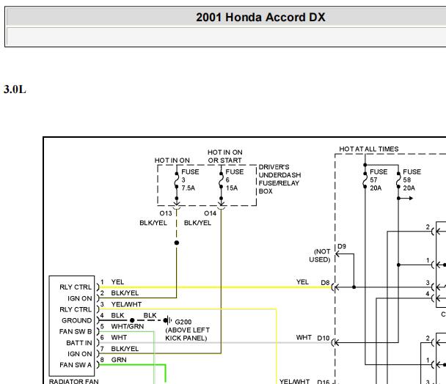The height and width of the screenshot is (384, 446).
Task: Click the 'FAN SW A' pin label
Action: click(76, 365)
